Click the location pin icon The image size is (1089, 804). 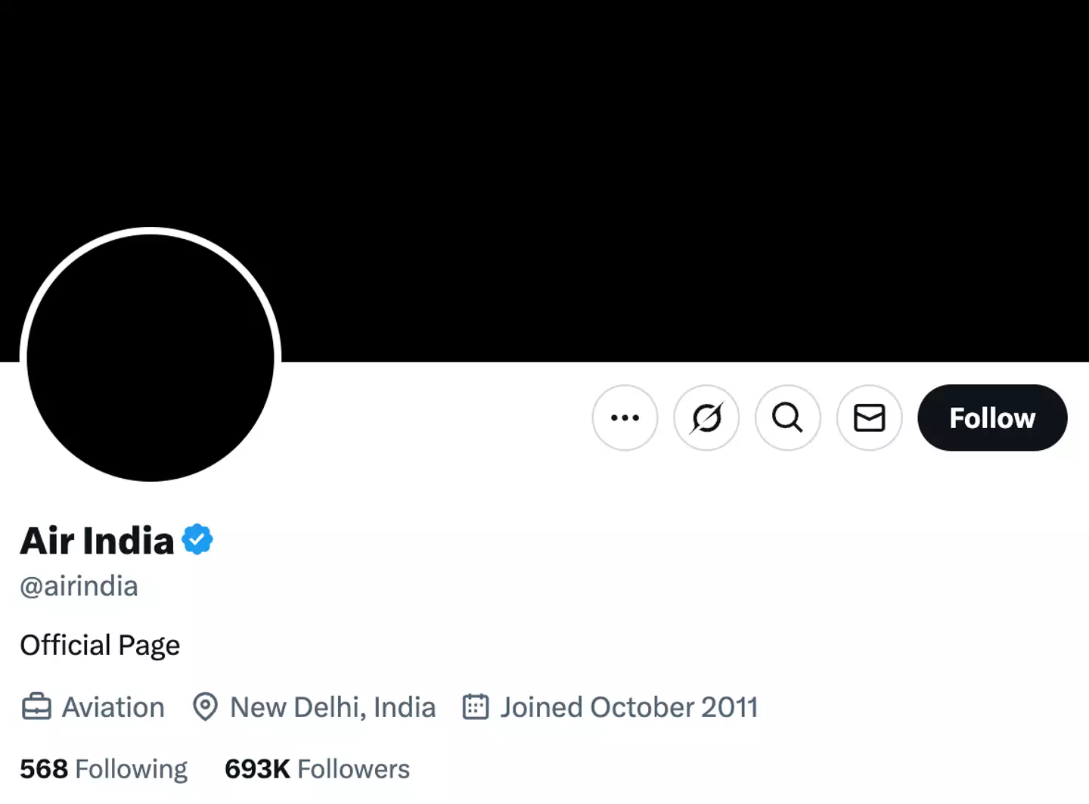click(x=206, y=706)
